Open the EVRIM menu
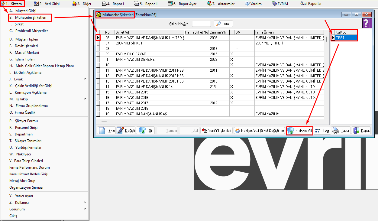This screenshot has height=221, width=378. (281, 4)
